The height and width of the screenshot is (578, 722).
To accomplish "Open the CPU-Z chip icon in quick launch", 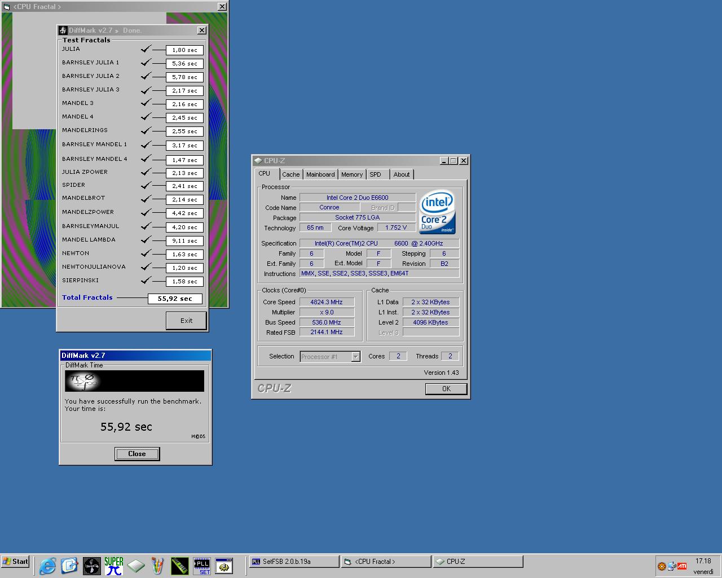I will tap(136, 566).
